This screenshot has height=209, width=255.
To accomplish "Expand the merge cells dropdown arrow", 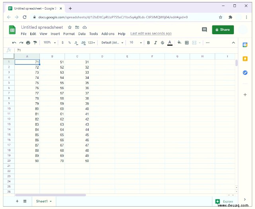I will pyautogui.click(x=200, y=43).
